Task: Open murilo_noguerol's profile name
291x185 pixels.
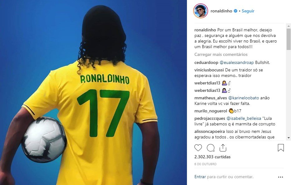Action: coord(211,111)
